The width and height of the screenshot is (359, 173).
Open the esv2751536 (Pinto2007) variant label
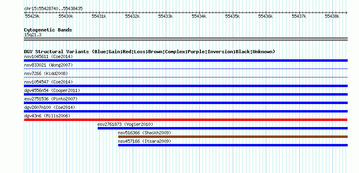[x=51, y=99]
